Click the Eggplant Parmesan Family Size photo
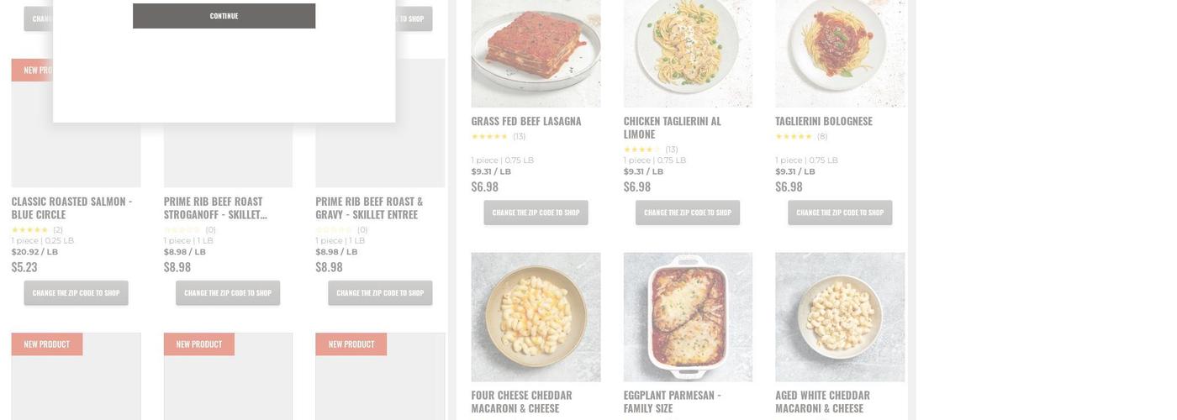Image resolution: width=1177 pixels, height=420 pixels. click(688, 317)
